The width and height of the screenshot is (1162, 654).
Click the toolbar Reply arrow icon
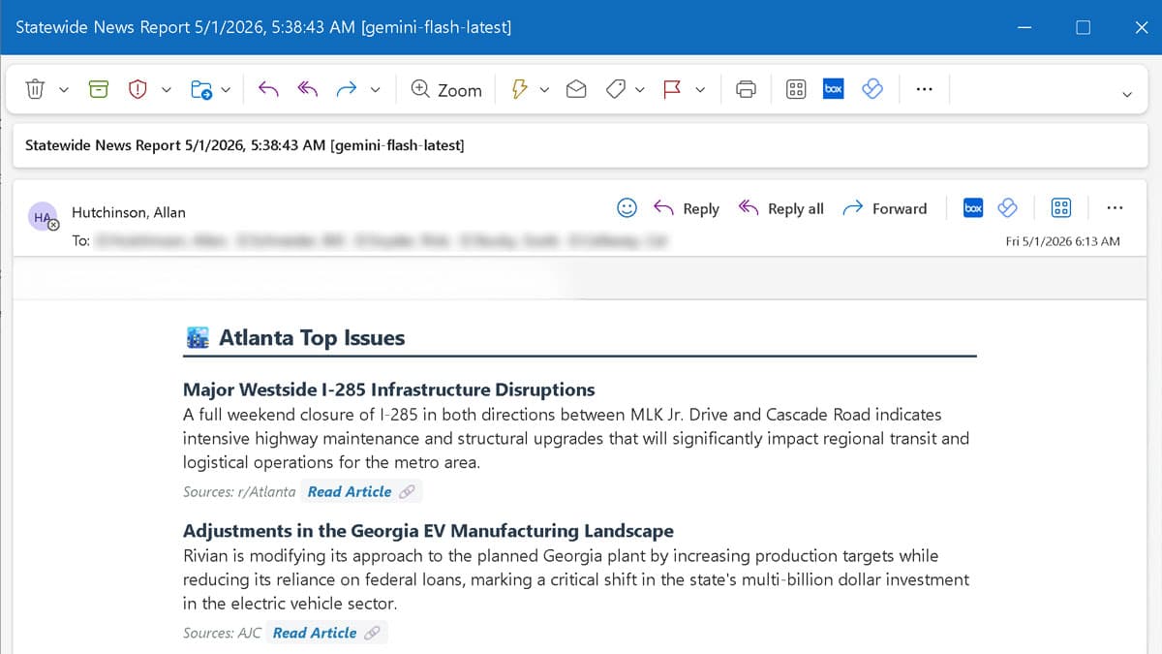click(268, 89)
